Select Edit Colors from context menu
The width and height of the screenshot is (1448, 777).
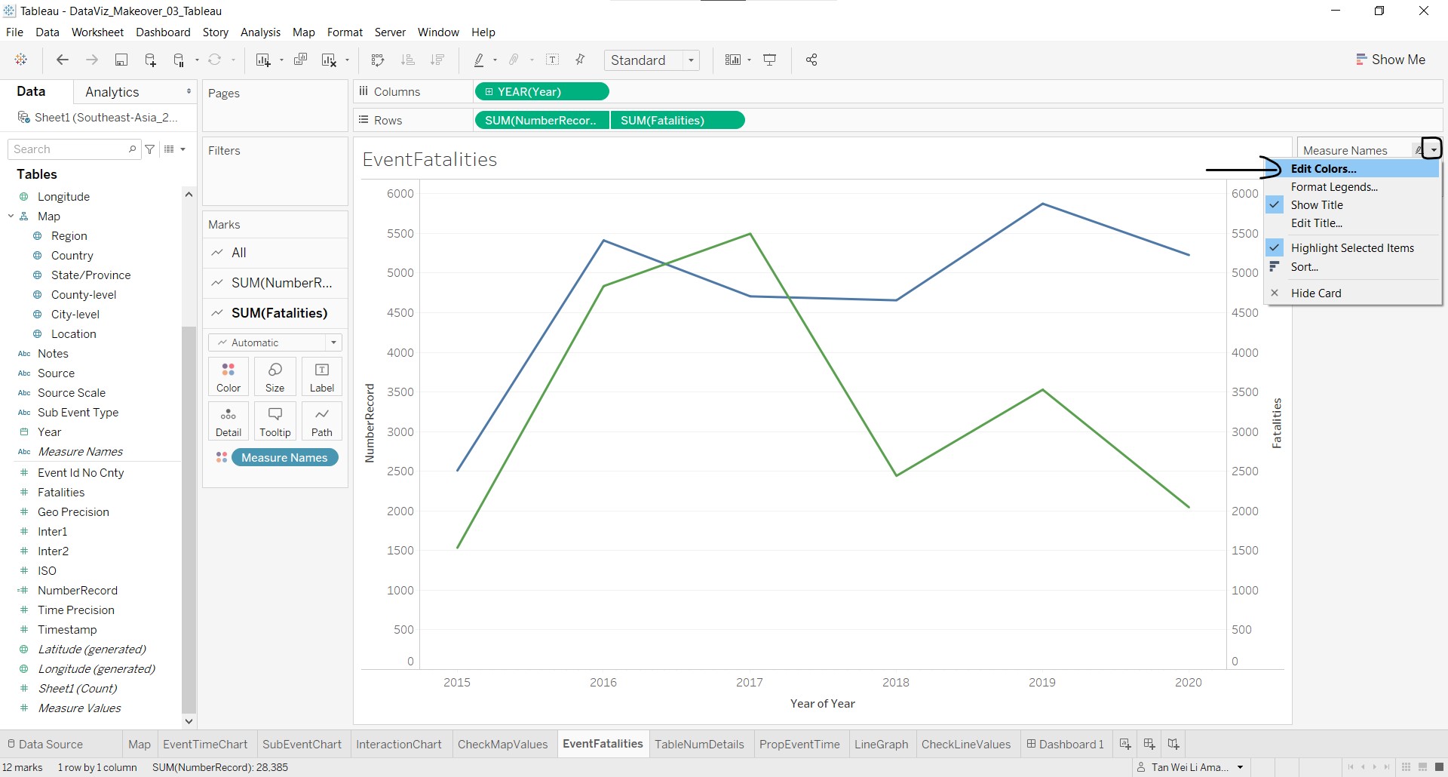click(x=1323, y=169)
